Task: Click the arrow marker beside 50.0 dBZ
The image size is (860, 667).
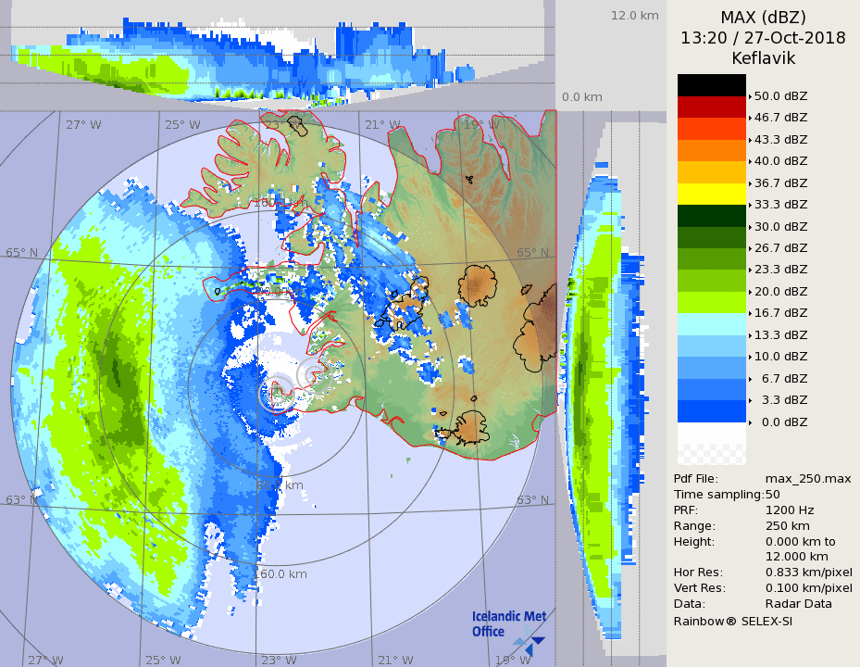Action: click(750, 96)
